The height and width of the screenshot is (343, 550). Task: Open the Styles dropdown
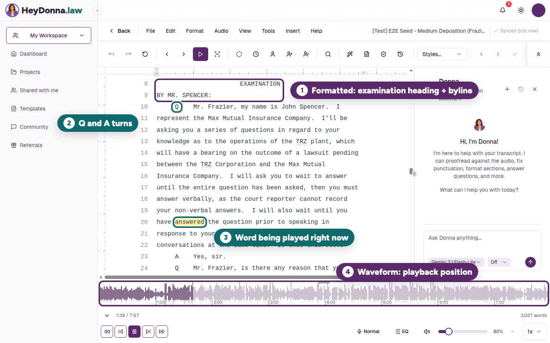tap(442, 54)
